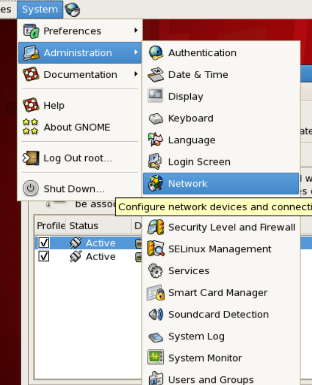The image size is (312, 385).
Task: Open System Log viewer
Action: 221,336
